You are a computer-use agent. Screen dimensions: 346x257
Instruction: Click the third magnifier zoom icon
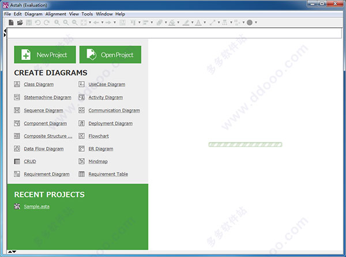tap(75, 22)
